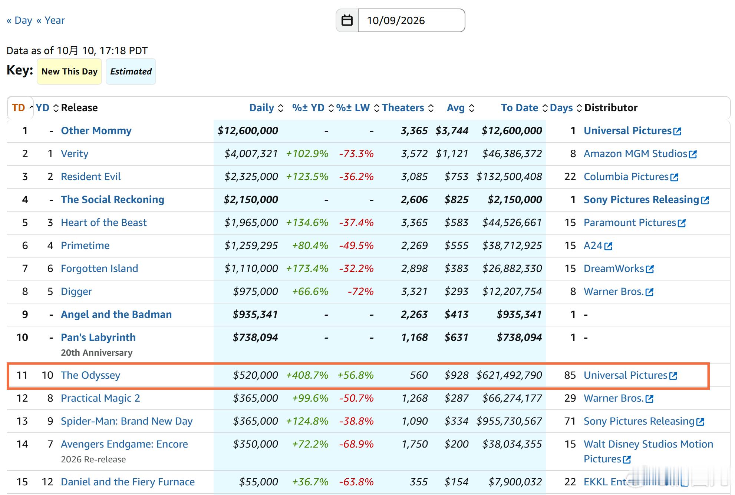Open Spider-Man: Brand New Day page
Image resolution: width=735 pixels, height=495 pixels.
(127, 421)
